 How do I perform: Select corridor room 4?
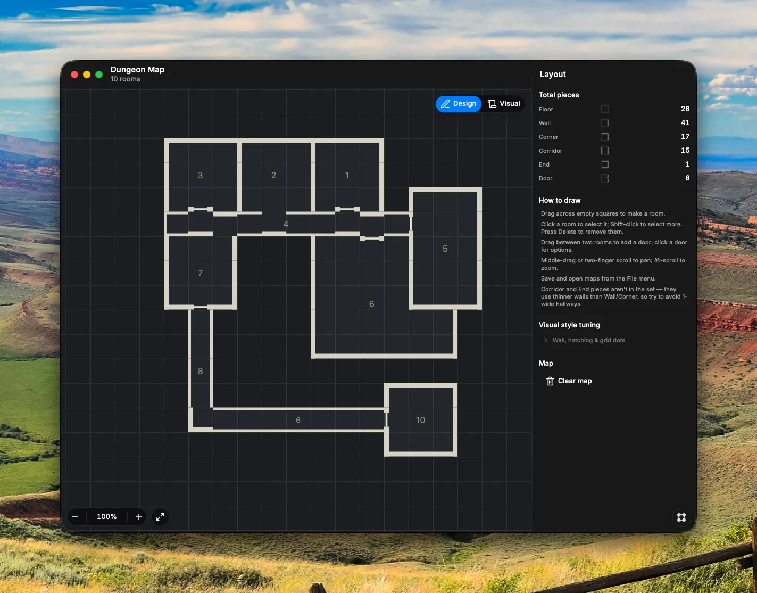click(286, 224)
